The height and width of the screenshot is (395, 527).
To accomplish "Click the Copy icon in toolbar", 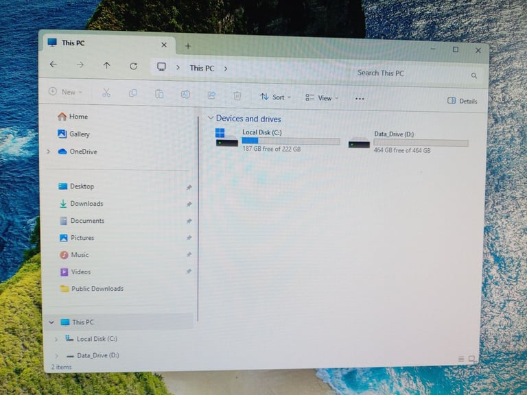I will pos(132,93).
